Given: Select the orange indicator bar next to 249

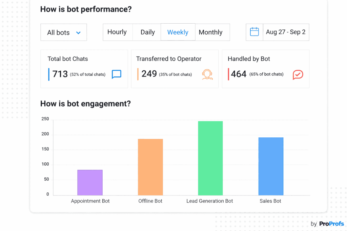Looking at the screenshot, I should [x=137, y=74].
